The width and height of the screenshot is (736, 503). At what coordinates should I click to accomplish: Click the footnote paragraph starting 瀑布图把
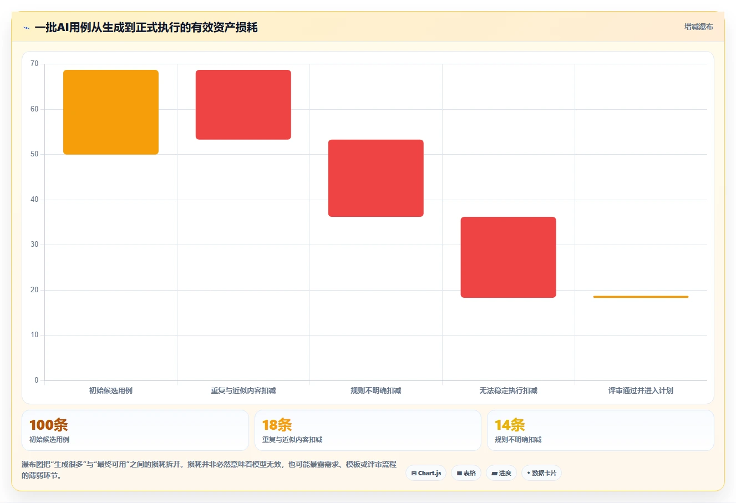209,470
